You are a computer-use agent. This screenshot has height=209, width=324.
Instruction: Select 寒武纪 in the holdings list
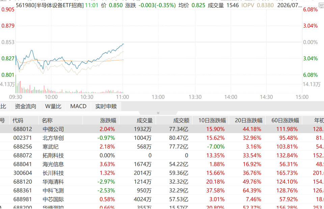click(162, 147)
